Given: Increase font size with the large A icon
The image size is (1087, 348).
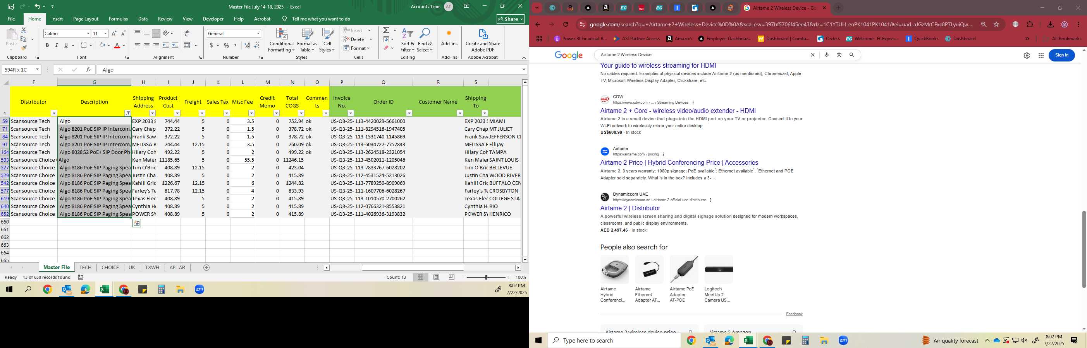Looking at the screenshot, I should click(114, 33).
